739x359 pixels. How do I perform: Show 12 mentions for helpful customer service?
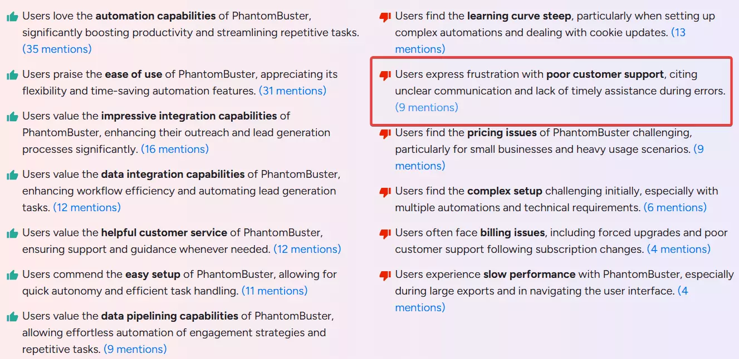click(x=307, y=249)
